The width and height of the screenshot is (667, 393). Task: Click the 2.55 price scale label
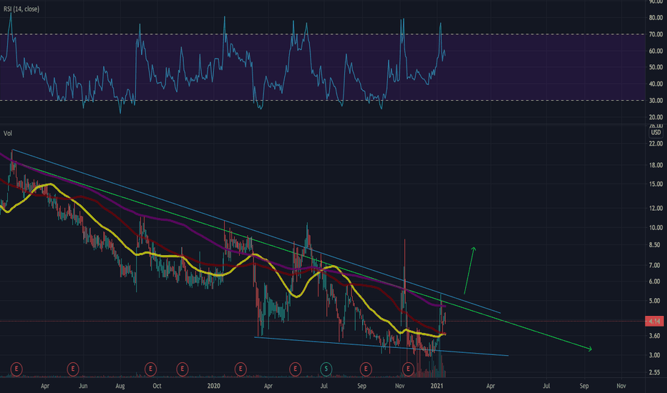tap(656, 372)
